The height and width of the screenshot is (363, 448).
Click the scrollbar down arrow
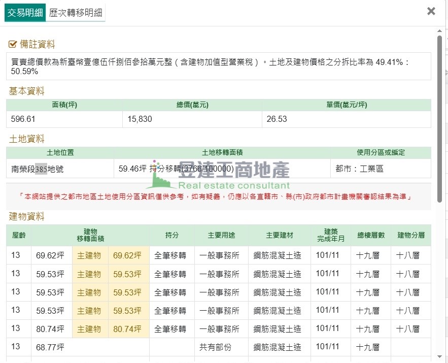click(x=439, y=359)
